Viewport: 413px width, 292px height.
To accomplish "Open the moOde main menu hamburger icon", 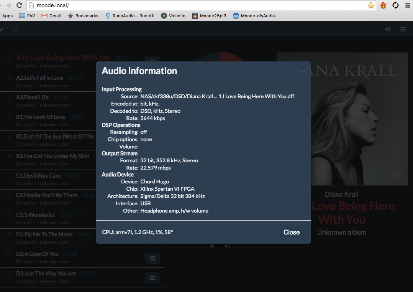I will (403, 29).
